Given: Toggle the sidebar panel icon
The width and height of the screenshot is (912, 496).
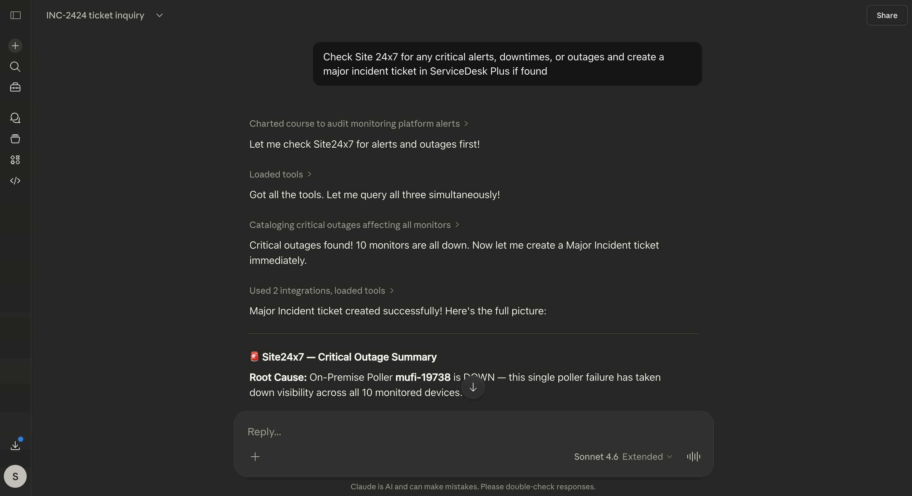Looking at the screenshot, I should (15, 15).
